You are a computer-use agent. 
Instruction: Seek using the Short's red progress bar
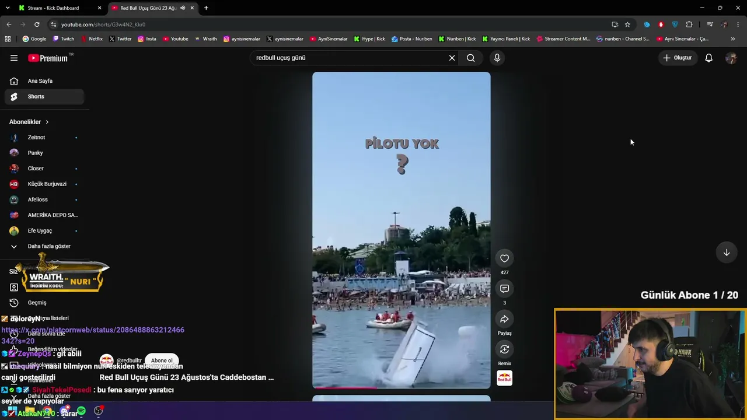point(402,387)
